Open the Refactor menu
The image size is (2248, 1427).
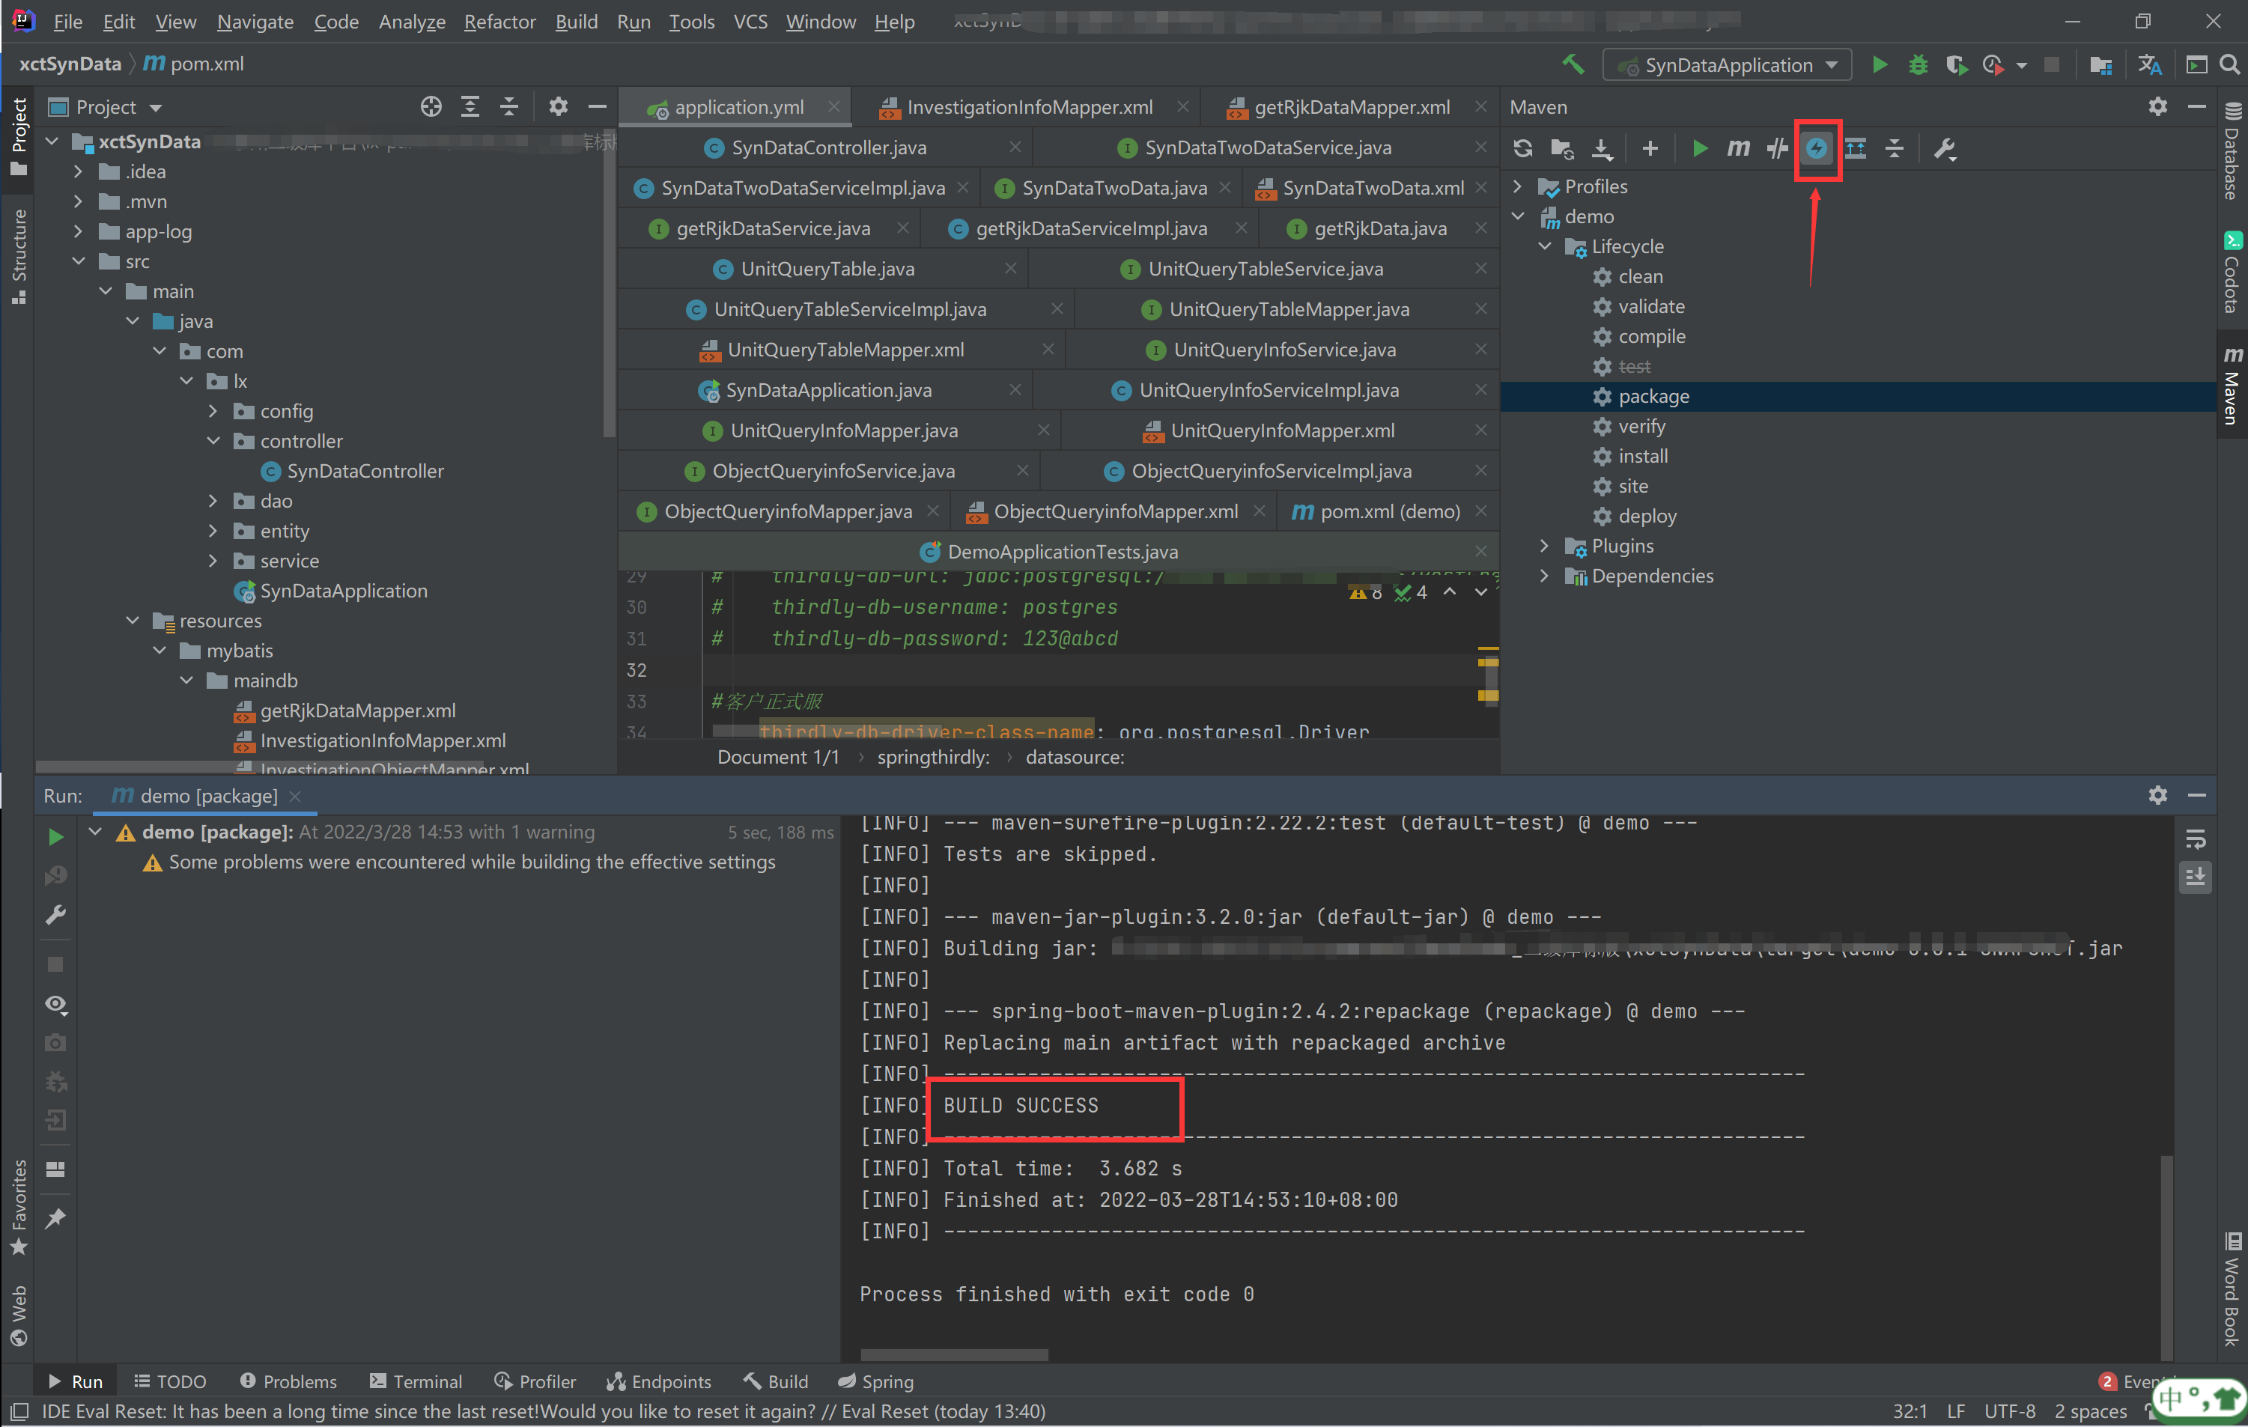click(499, 22)
